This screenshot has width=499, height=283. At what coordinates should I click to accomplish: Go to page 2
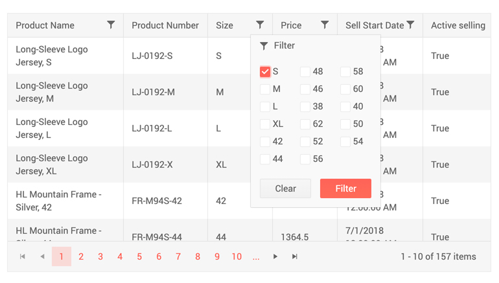point(81,256)
